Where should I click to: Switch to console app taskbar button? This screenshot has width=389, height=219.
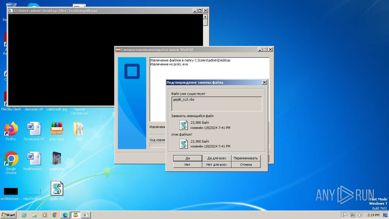click(x=86, y=215)
